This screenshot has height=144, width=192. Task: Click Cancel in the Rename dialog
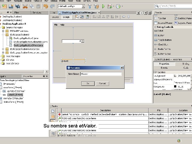pyautogui.click(x=102, y=84)
